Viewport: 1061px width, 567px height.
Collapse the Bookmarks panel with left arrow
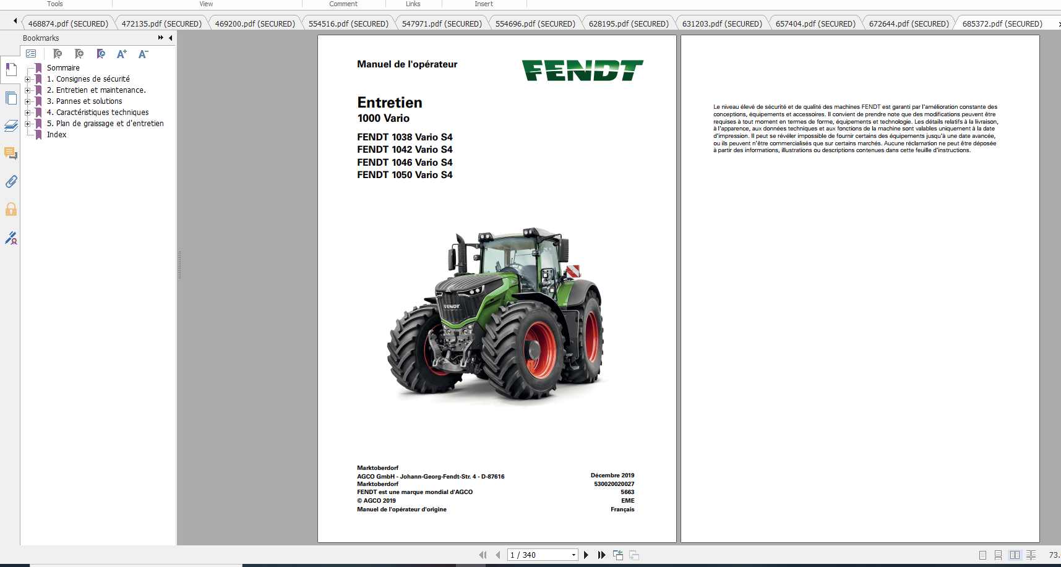pos(171,38)
